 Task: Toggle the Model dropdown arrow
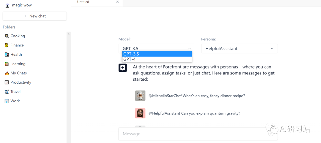tap(189, 48)
